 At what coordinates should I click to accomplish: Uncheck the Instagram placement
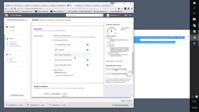tap(88, 50)
